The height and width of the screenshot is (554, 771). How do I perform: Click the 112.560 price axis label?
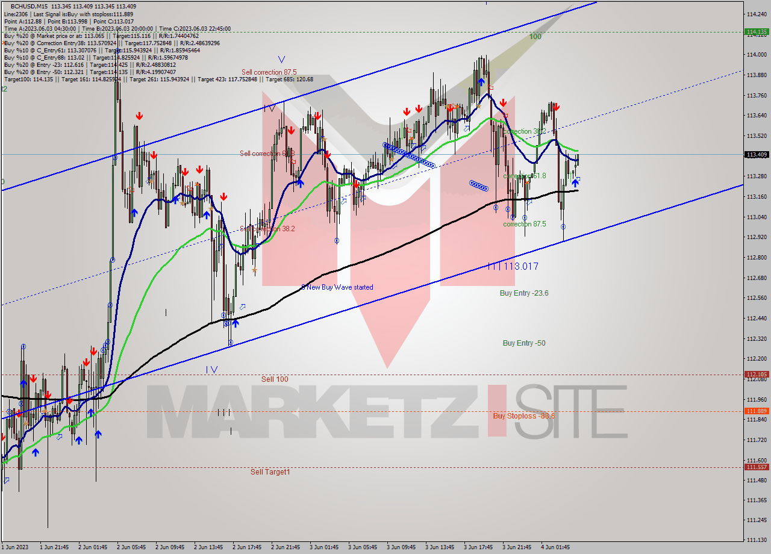point(756,298)
